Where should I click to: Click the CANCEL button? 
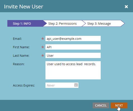[101, 105]
